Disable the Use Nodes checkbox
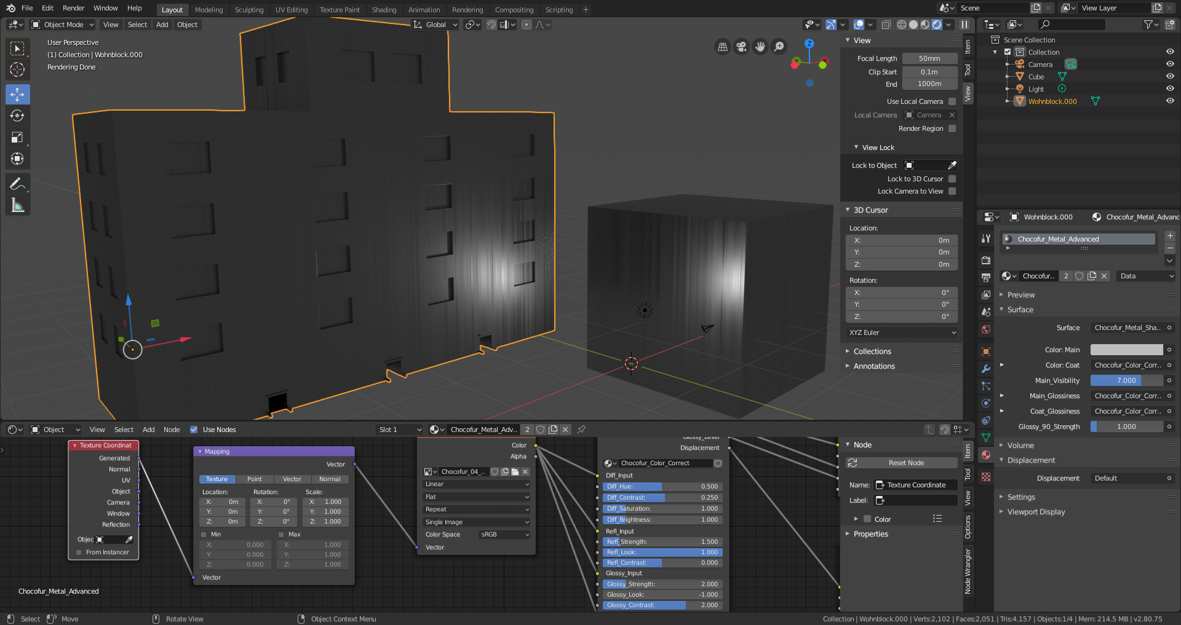Viewport: 1181px width, 625px height. click(194, 430)
